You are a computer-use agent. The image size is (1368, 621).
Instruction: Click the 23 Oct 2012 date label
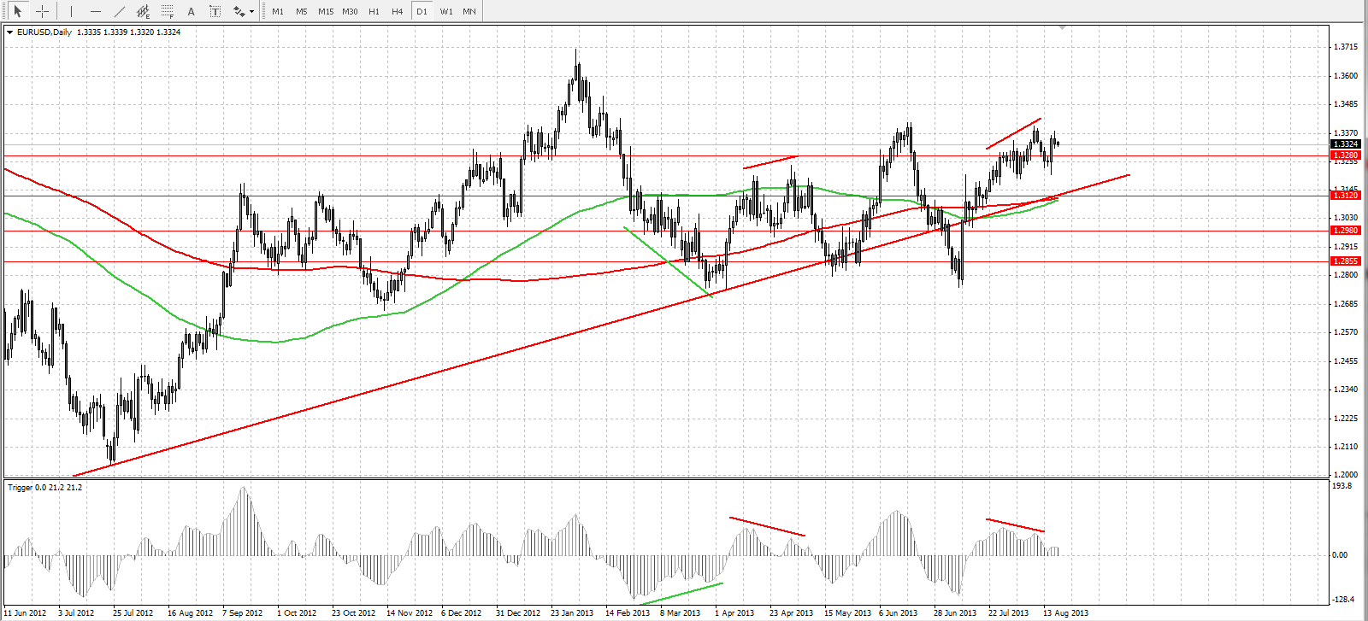354,613
